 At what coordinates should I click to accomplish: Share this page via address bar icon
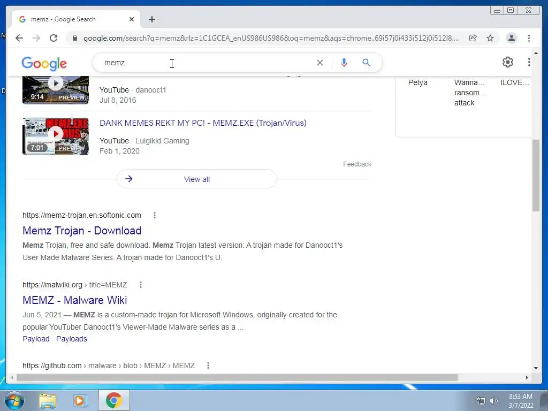pos(473,38)
